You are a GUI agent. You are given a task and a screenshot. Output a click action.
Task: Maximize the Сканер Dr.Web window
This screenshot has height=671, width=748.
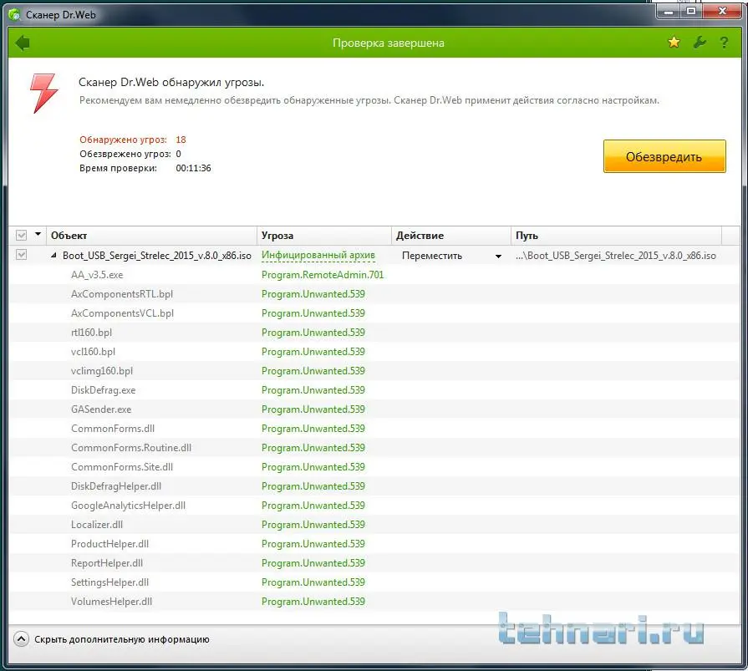point(691,12)
